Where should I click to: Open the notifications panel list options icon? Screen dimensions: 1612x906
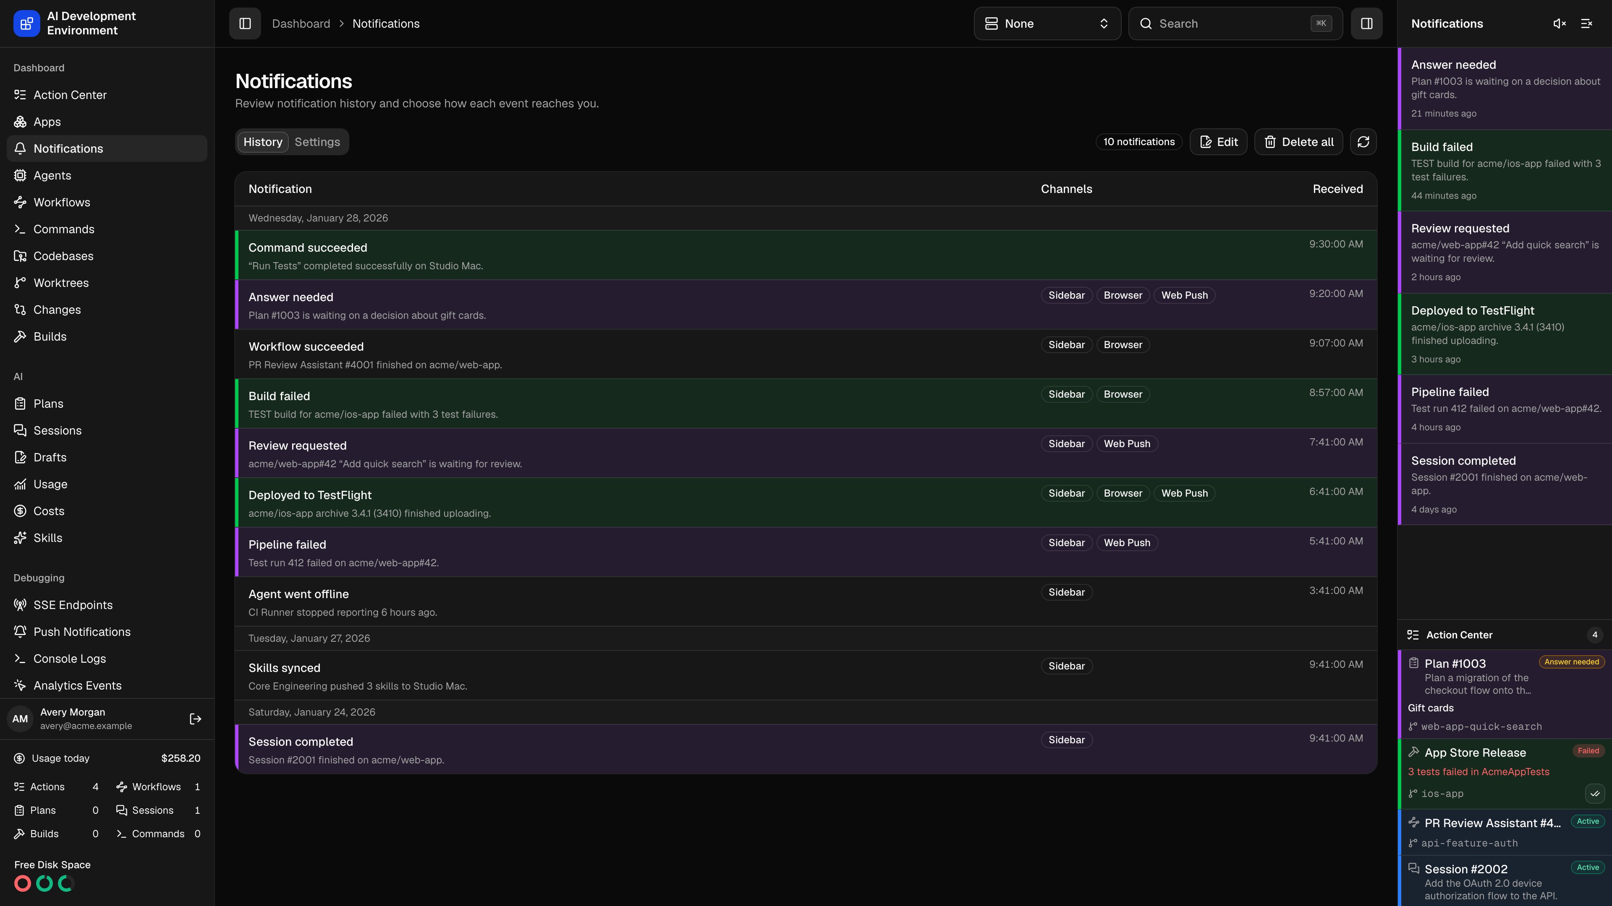[1586, 24]
